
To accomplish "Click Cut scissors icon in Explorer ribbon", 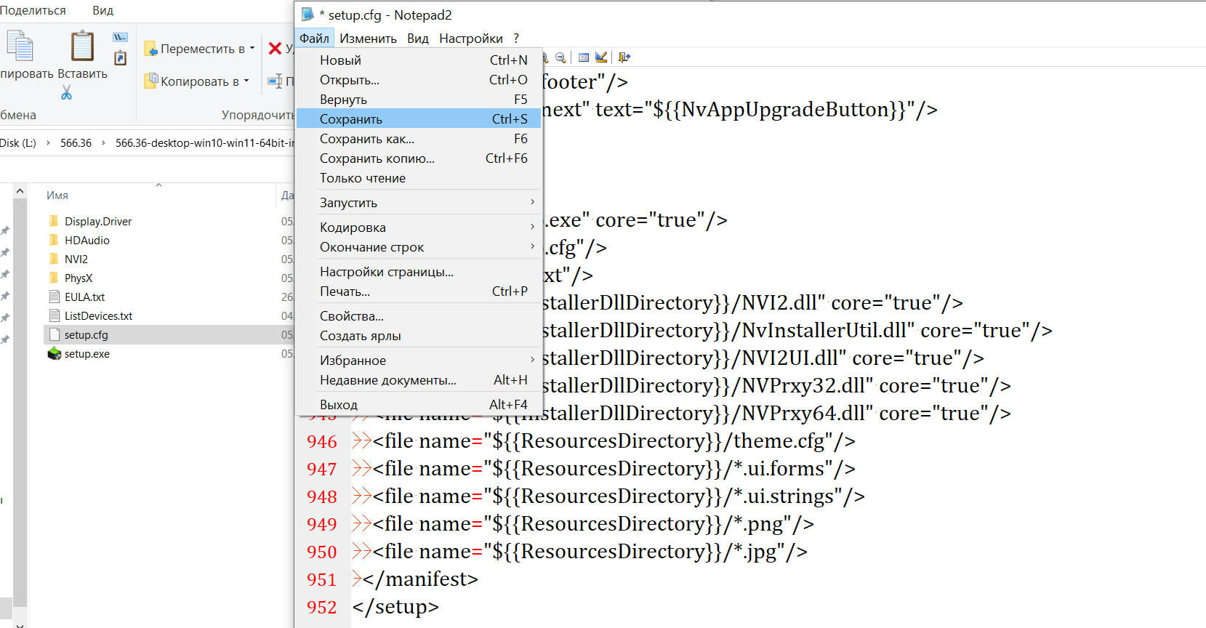I will 66,92.
